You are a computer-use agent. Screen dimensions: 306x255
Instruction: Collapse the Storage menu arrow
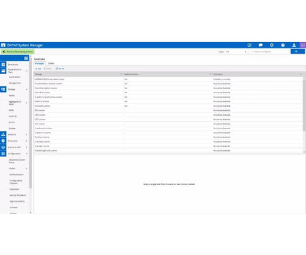[x=27, y=89]
